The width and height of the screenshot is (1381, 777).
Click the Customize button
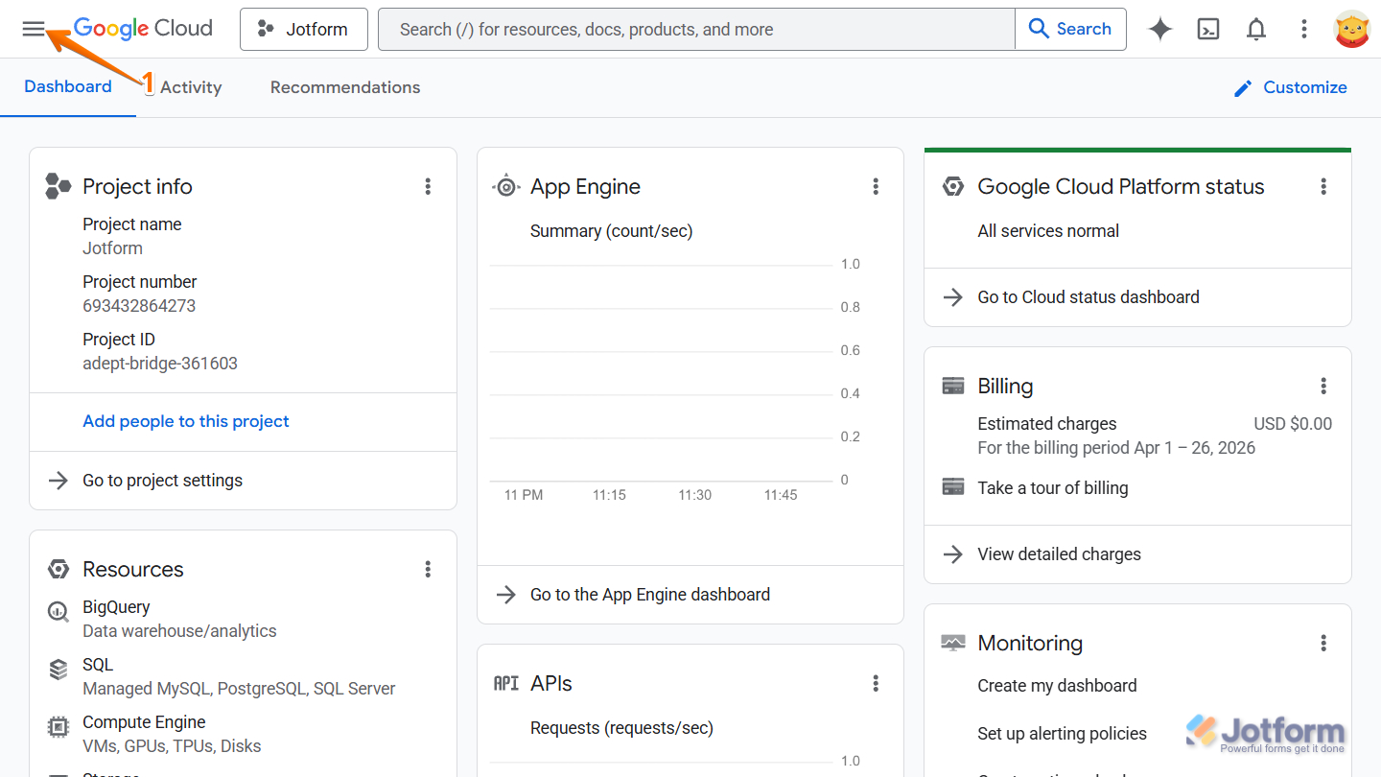pyautogui.click(x=1291, y=86)
